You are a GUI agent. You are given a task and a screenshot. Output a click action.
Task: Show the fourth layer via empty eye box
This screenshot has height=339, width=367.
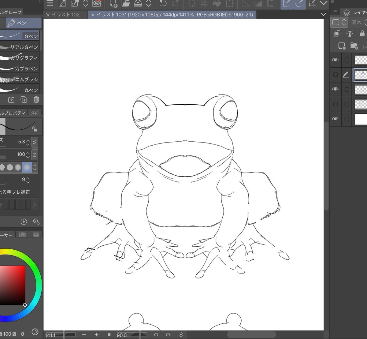pos(335,104)
